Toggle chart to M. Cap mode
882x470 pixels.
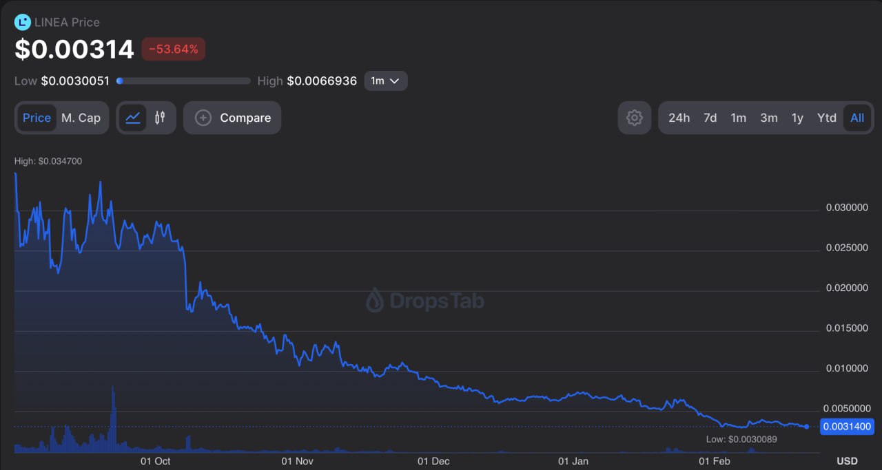[81, 118]
